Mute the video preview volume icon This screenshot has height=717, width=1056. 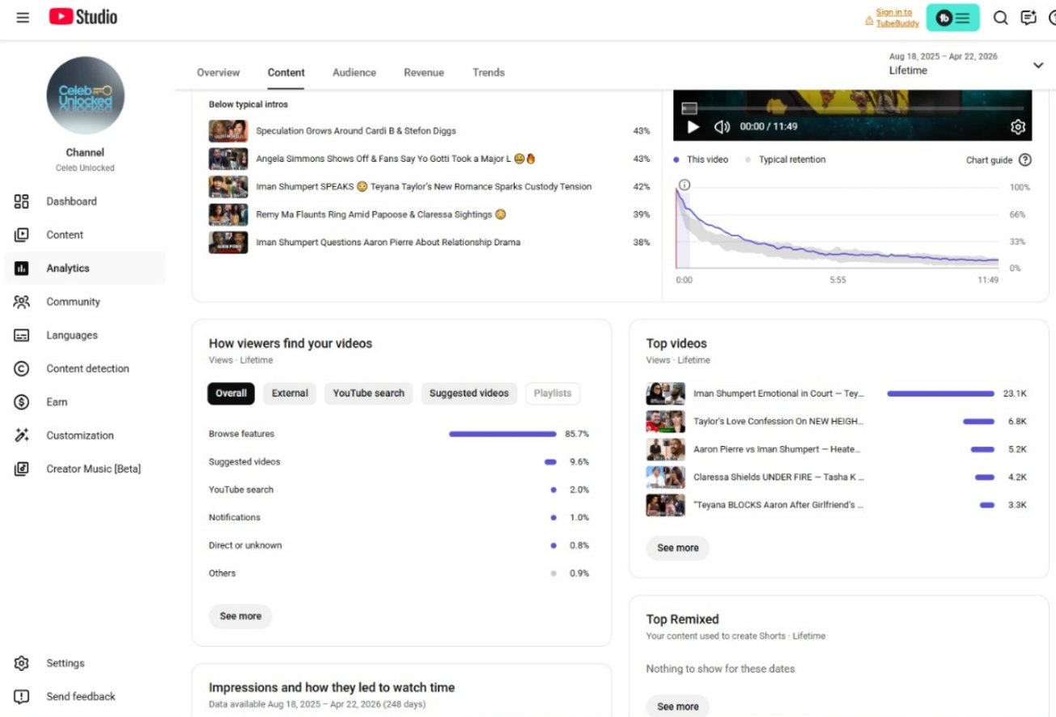(722, 127)
